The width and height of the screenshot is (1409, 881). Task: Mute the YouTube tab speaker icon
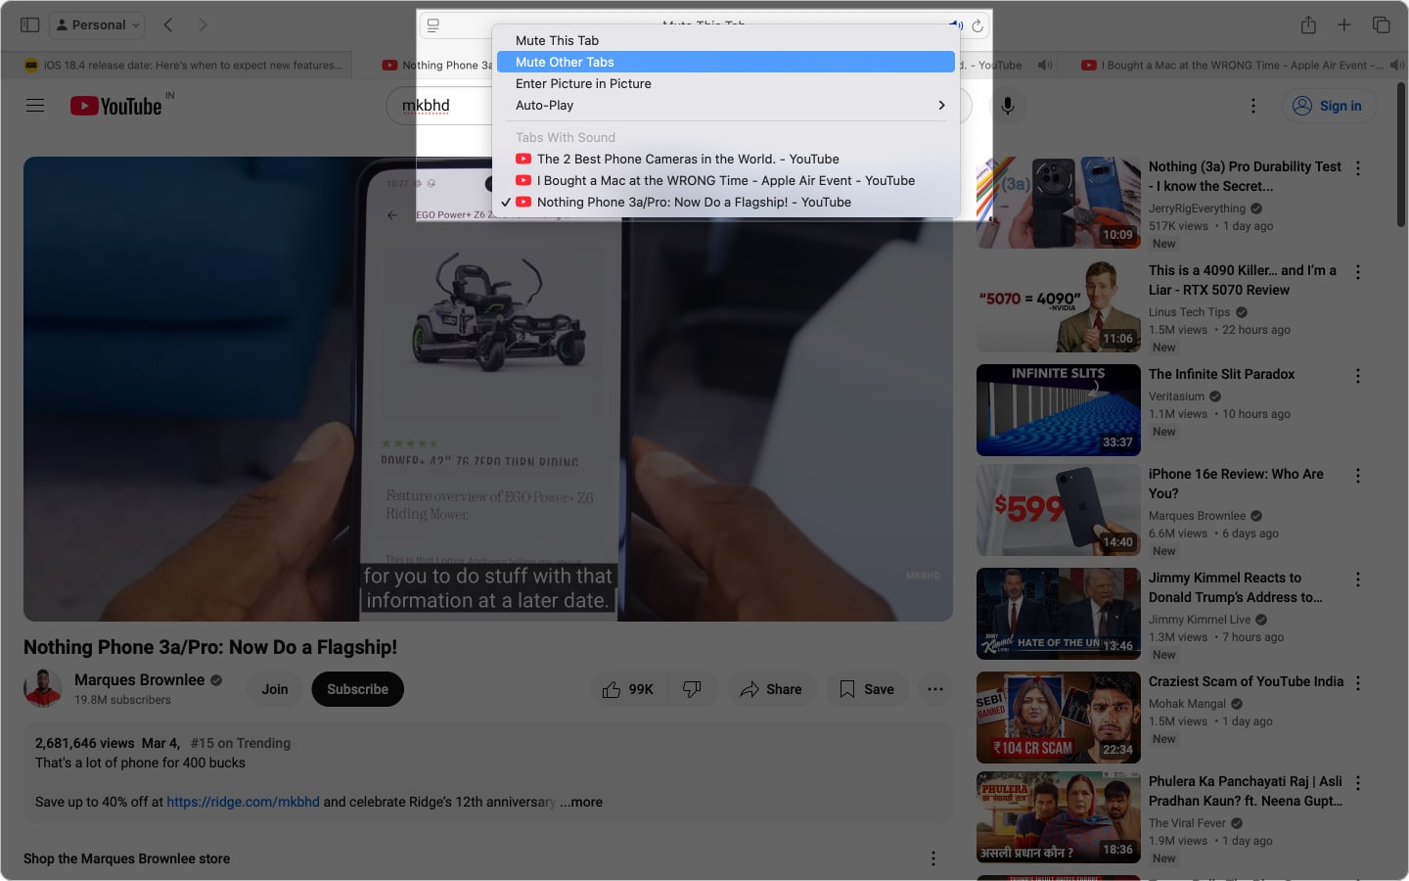(1045, 66)
